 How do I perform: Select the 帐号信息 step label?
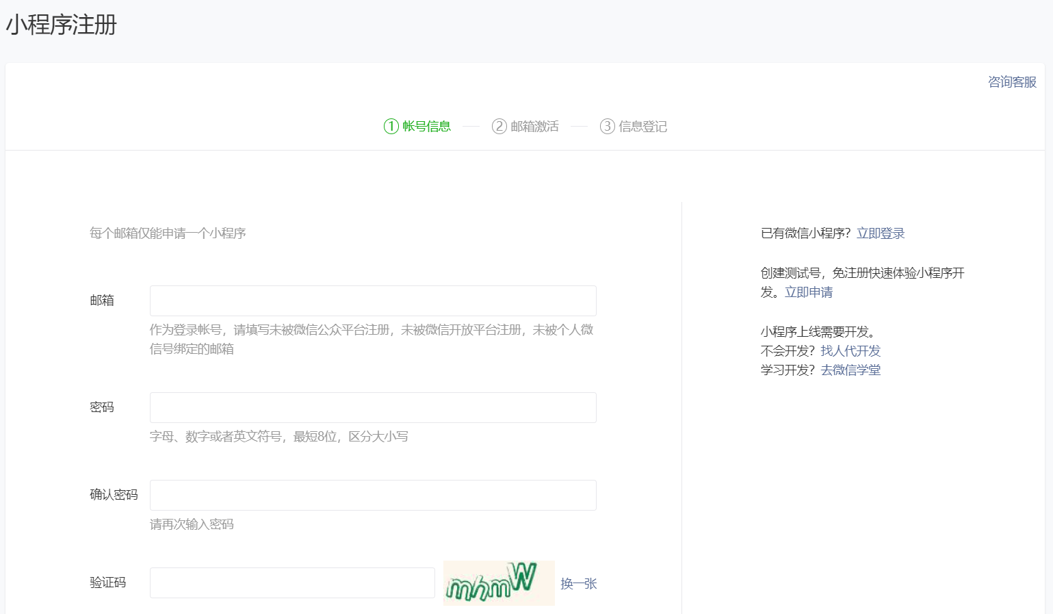tap(426, 127)
